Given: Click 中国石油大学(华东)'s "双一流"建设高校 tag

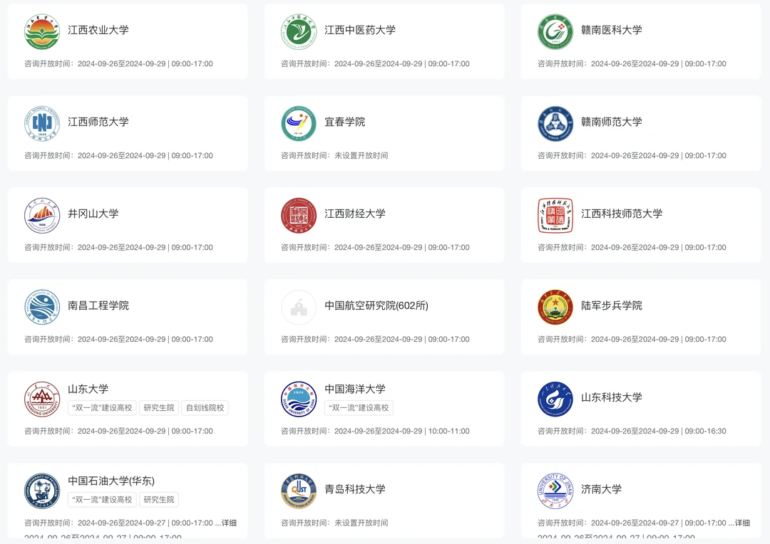Looking at the screenshot, I should point(102,499).
